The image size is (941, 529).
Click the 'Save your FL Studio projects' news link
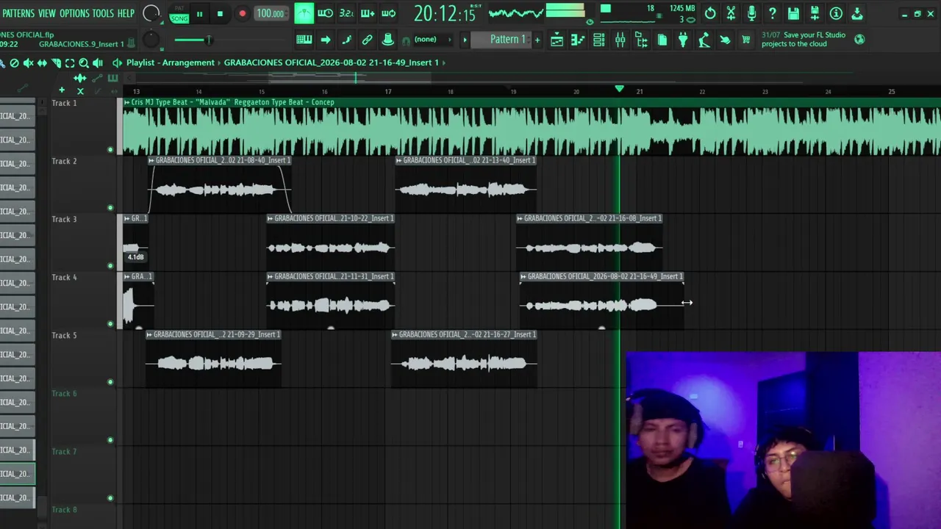[x=804, y=40]
